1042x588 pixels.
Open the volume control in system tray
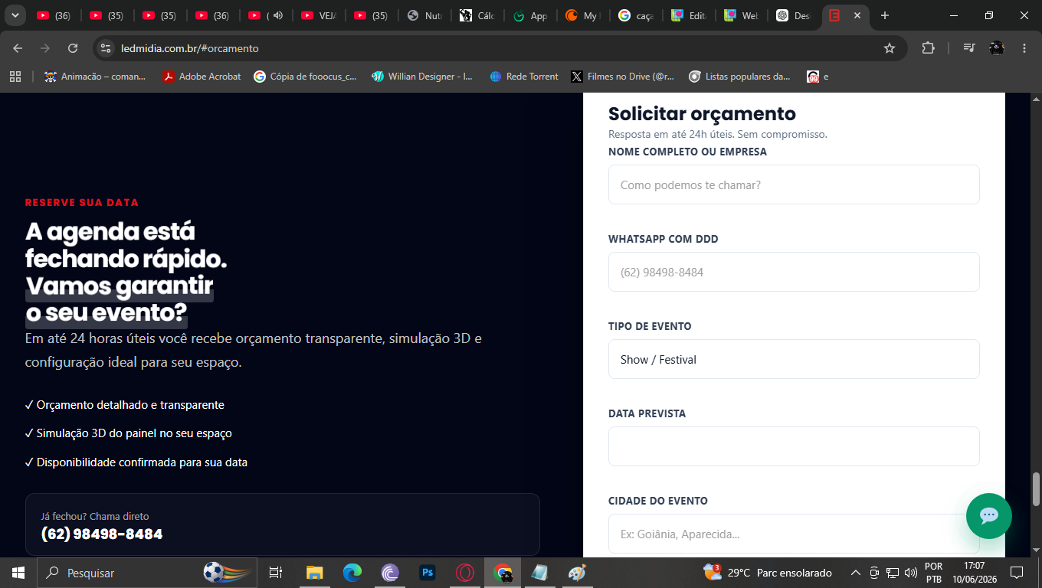pyautogui.click(x=911, y=573)
